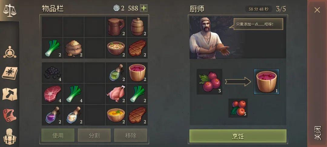This screenshot has width=327, height=147.
Task: Select the black coal pile item
Action: pos(52,73)
